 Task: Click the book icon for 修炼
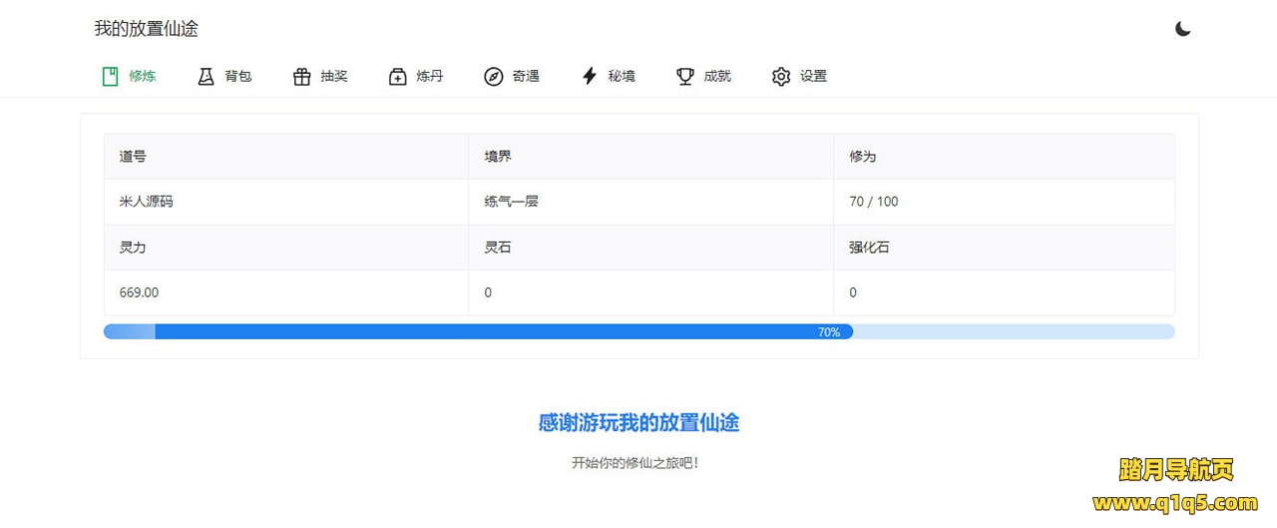pyautogui.click(x=110, y=76)
